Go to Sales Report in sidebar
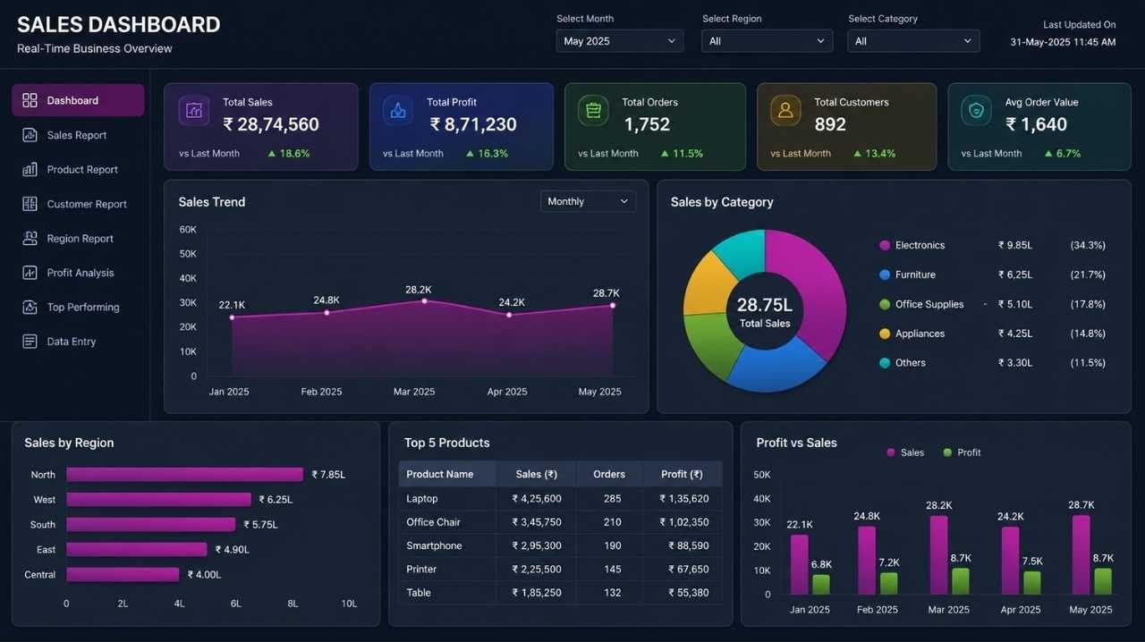 pyautogui.click(x=78, y=135)
